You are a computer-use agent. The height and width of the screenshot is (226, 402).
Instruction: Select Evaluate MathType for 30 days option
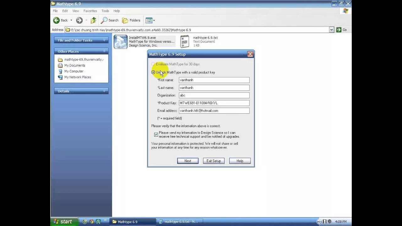176,64
